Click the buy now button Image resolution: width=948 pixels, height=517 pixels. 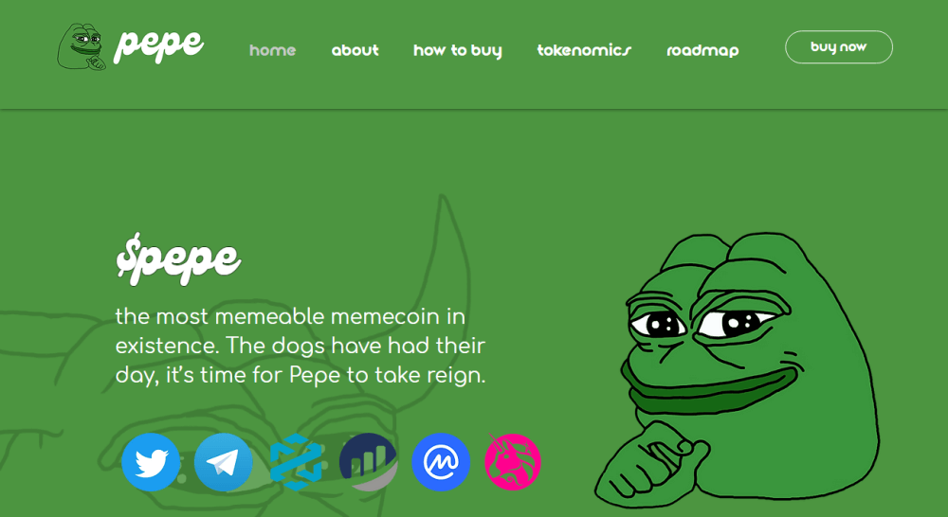pyautogui.click(x=839, y=47)
